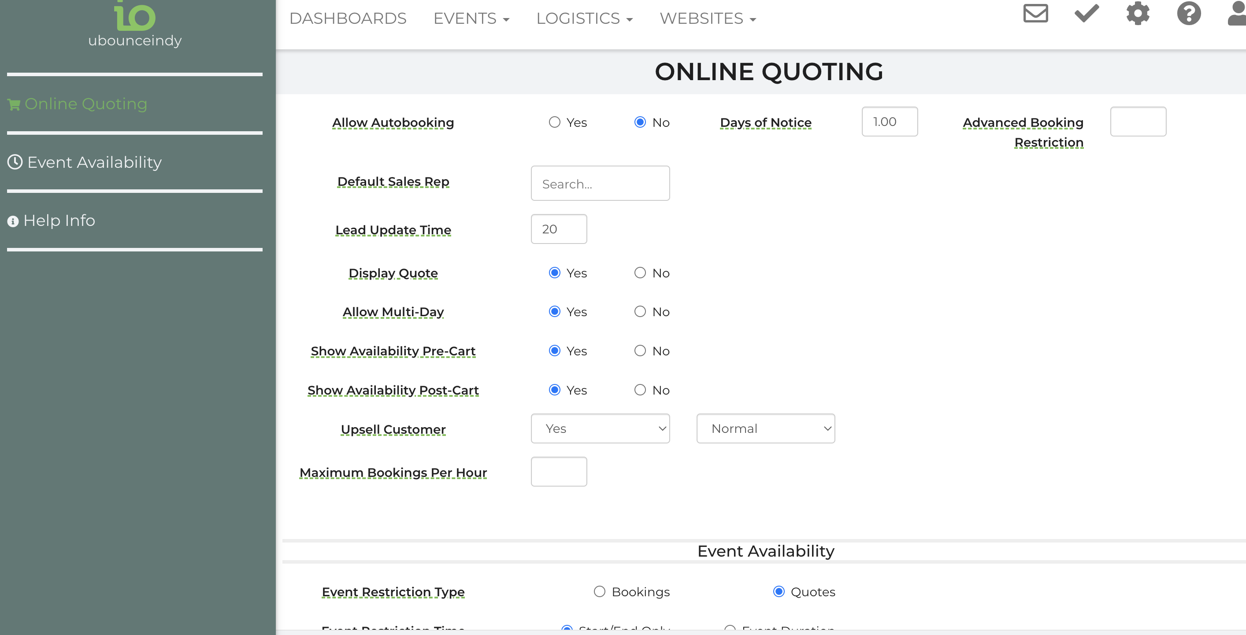This screenshot has height=635, width=1246.
Task: Click the ubounceindy name under the logo
Action: [134, 41]
